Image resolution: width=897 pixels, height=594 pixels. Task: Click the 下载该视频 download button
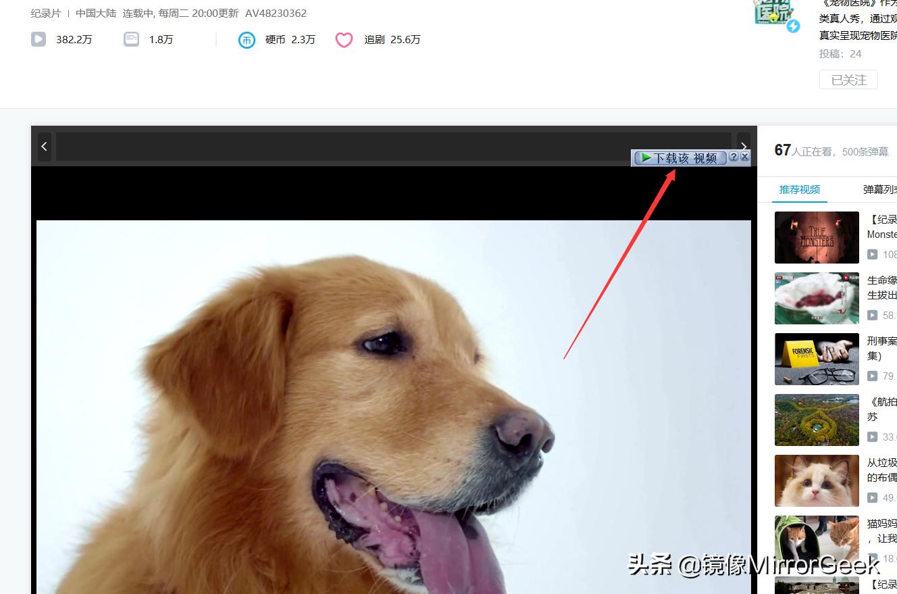[x=680, y=157]
